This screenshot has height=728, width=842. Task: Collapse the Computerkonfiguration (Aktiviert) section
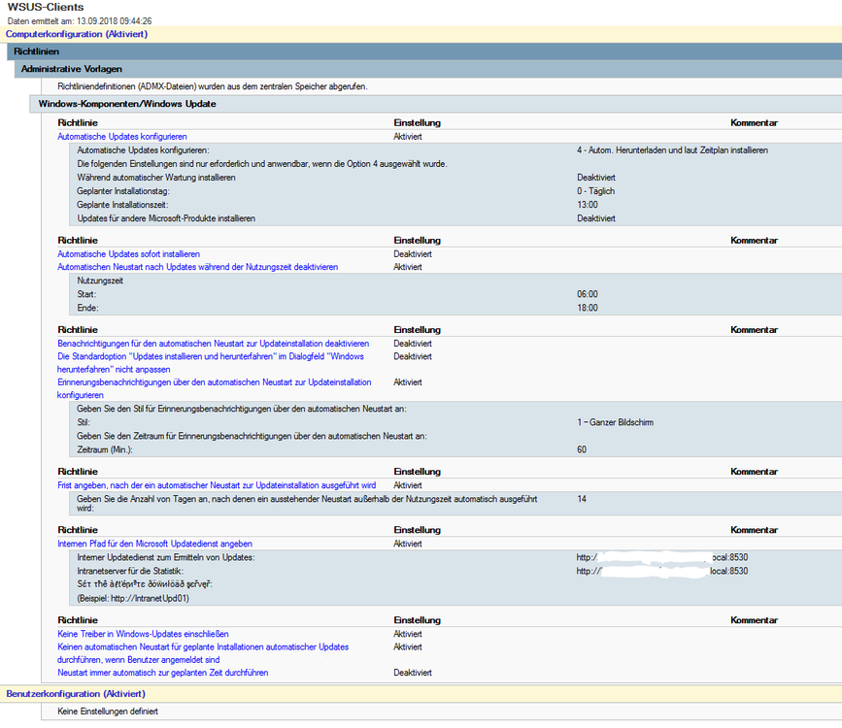click(x=77, y=34)
